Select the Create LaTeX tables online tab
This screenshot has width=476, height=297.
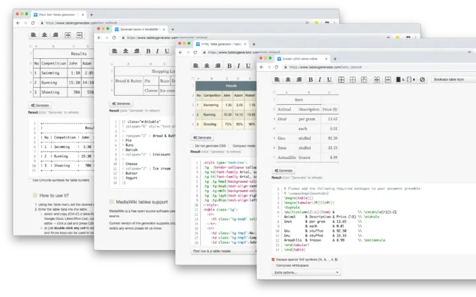[x=300, y=59]
